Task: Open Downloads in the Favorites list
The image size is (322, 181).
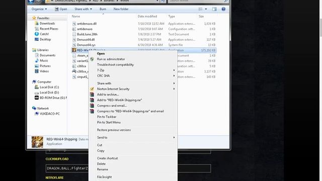Action: tap(47, 24)
